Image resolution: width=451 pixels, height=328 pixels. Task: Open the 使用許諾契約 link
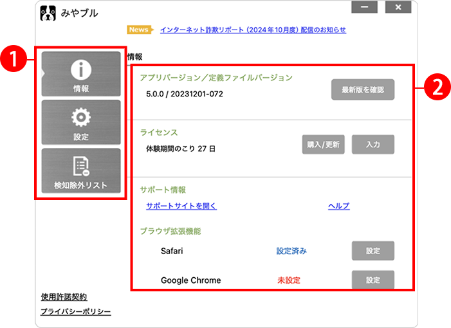point(64,297)
